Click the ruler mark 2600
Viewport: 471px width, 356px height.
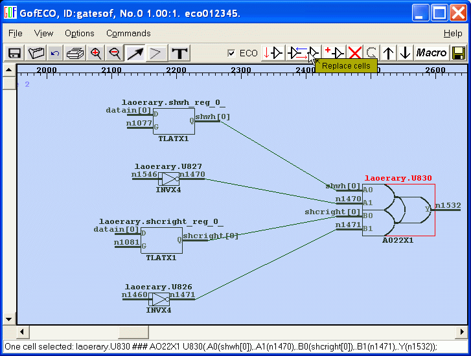click(x=435, y=71)
